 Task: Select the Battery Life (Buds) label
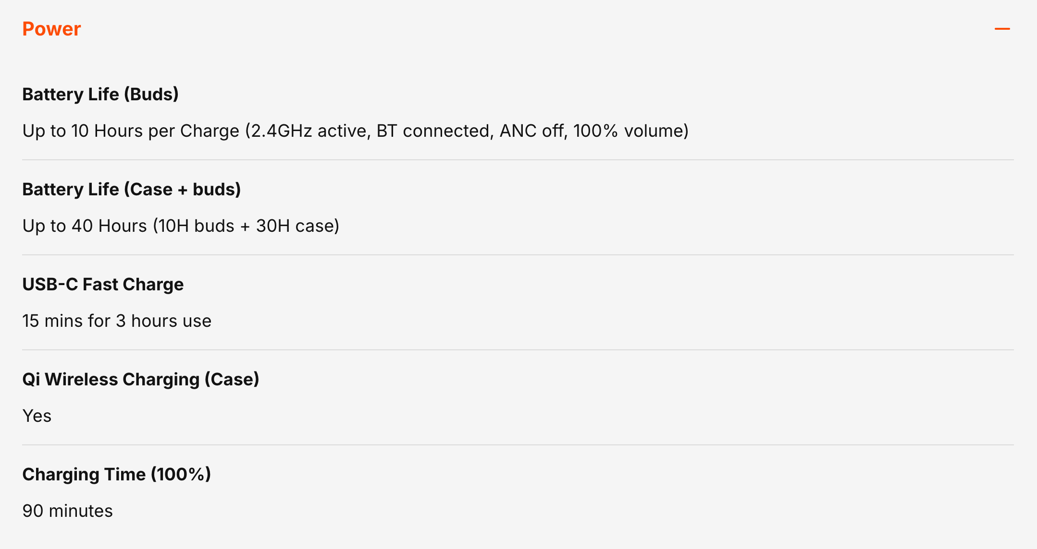pyautogui.click(x=100, y=95)
